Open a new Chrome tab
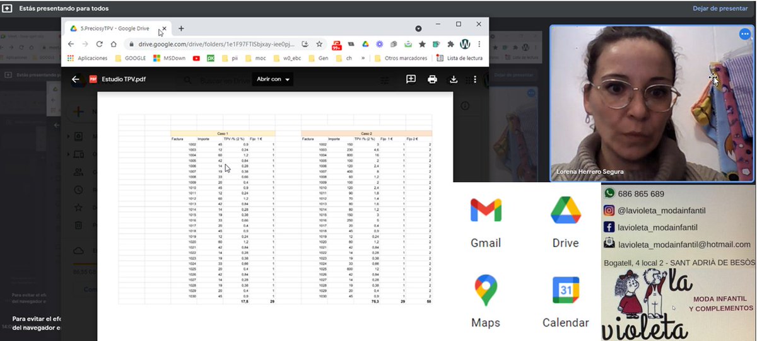The height and width of the screenshot is (341, 757). click(181, 28)
